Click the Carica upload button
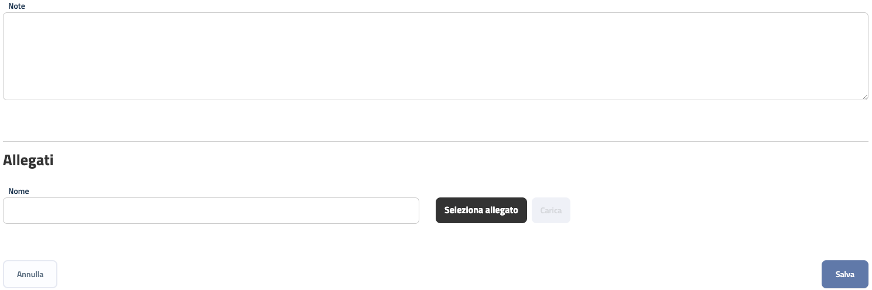The height and width of the screenshot is (290, 872). (x=550, y=210)
